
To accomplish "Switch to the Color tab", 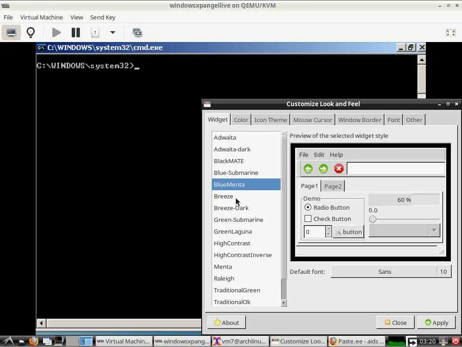I will pos(241,120).
